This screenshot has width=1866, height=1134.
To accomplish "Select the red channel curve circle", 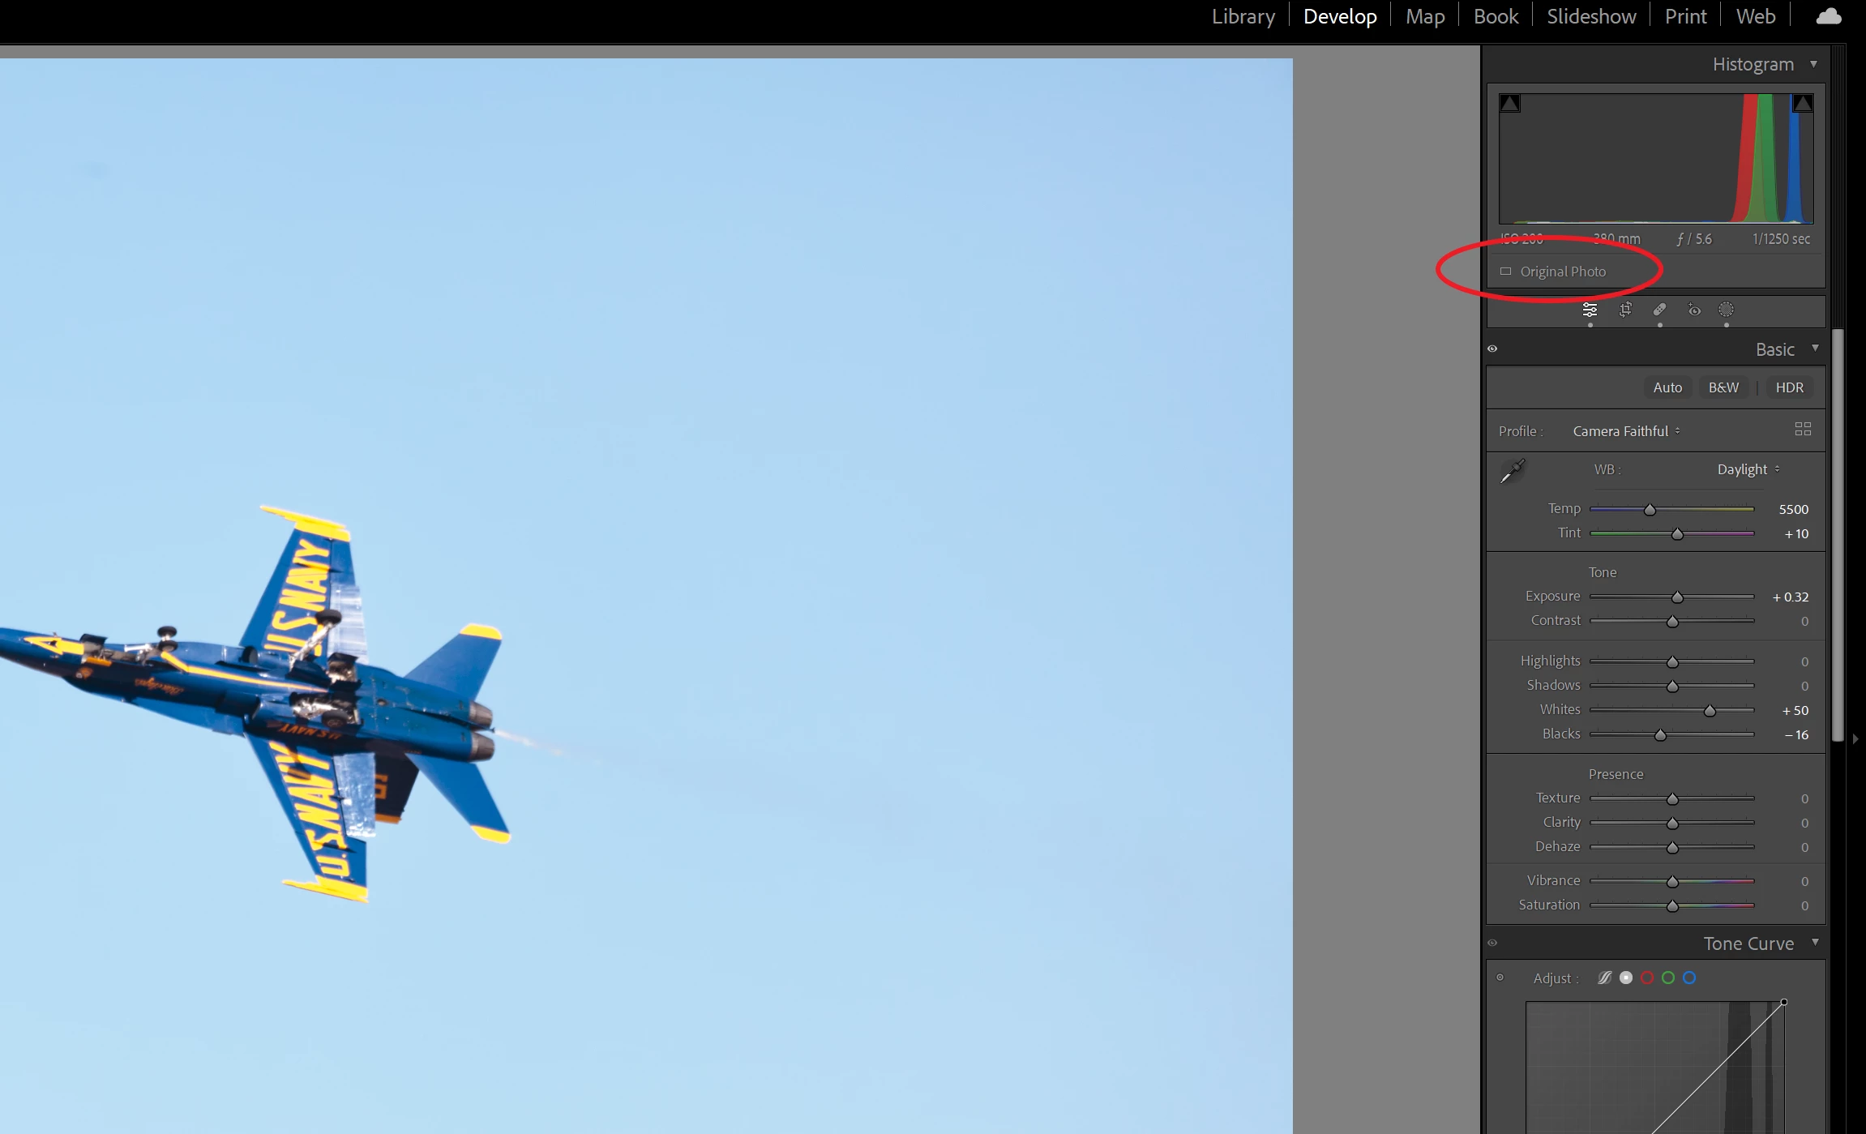I will click(x=1647, y=978).
